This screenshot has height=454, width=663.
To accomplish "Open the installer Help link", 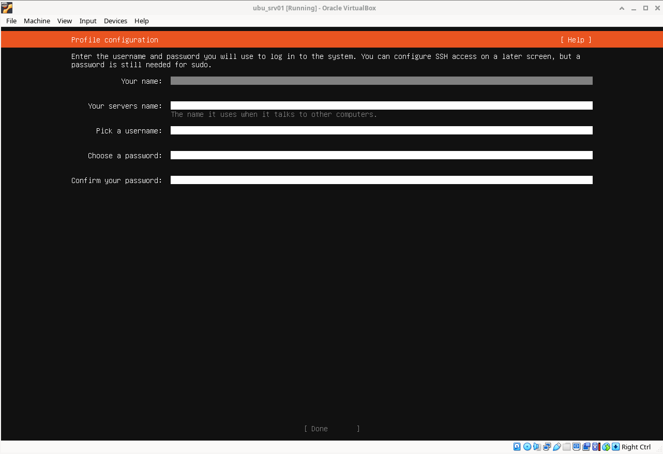I will (x=576, y=40).
